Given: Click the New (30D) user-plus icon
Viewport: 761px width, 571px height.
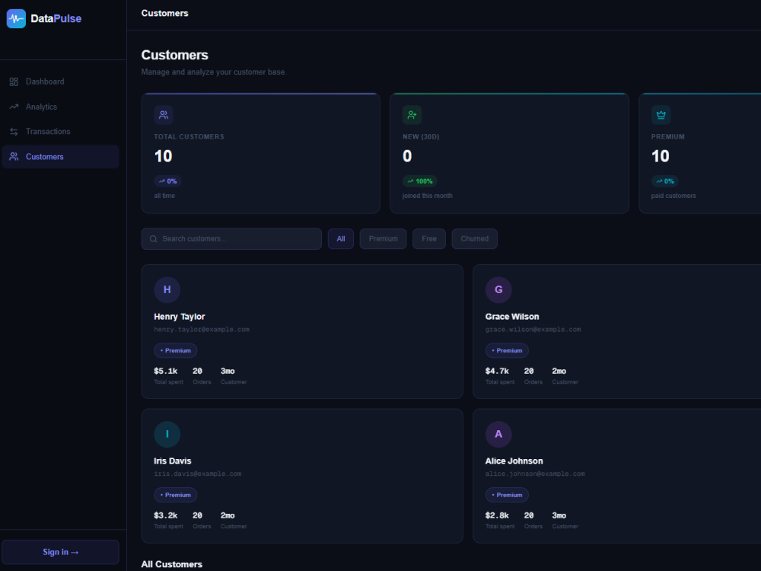Looking at the screenshot, I should 412,115.
